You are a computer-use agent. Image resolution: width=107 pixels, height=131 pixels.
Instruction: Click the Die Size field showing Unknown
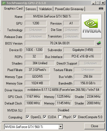click(71, 30)
